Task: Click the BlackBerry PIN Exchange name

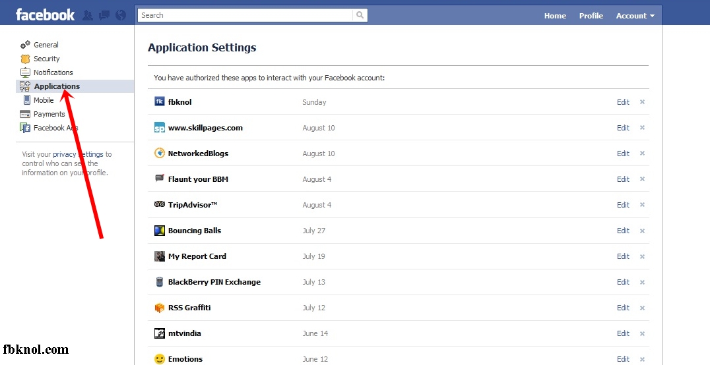Action: point(214,282)
